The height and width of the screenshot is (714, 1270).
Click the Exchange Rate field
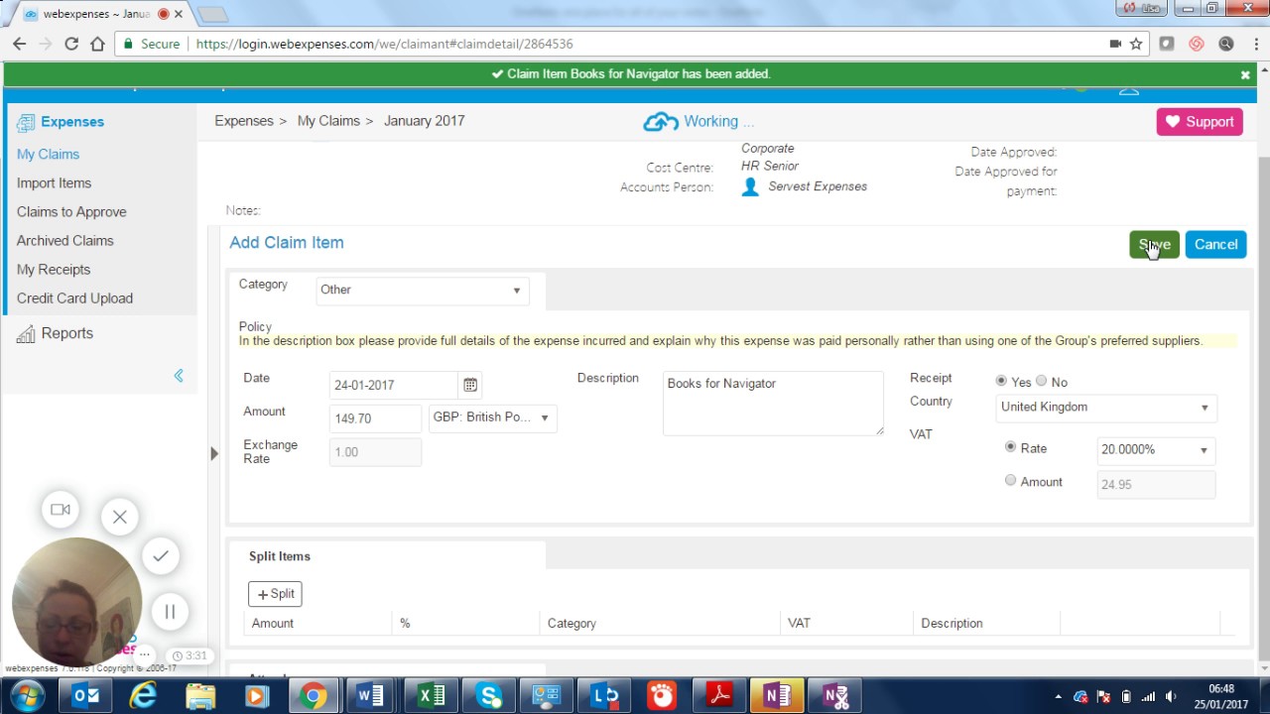click(375, 452)
